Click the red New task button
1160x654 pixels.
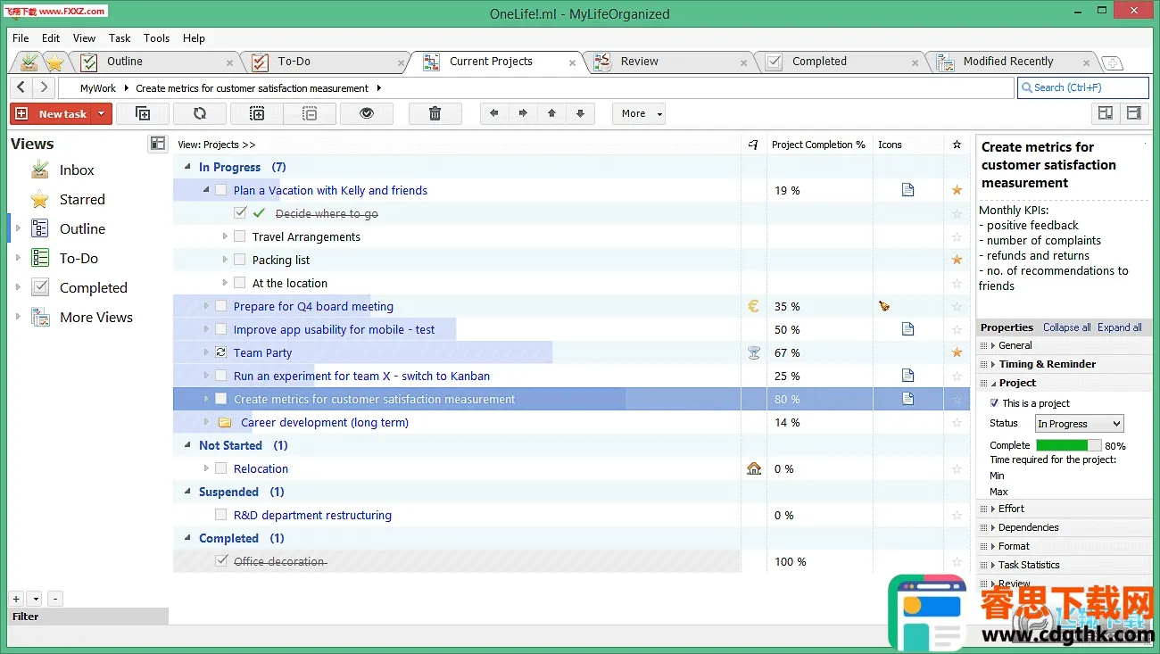(x=52, y=113)
